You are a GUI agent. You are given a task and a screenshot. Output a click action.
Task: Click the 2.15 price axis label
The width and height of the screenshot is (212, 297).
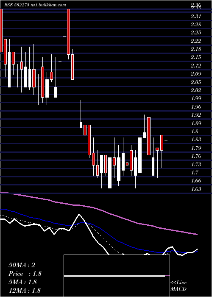(x=196, y=57)
